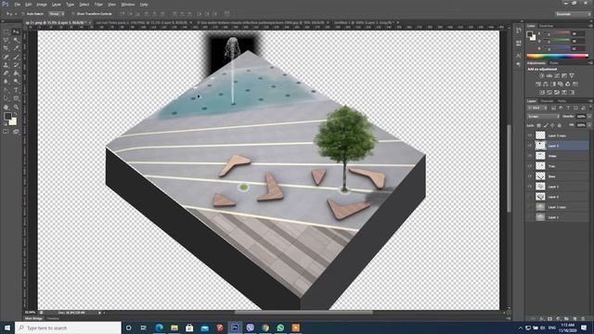Open the Color panel options menu
The width and height of the screenshot is (594, 334).
(x=590, y=26)
